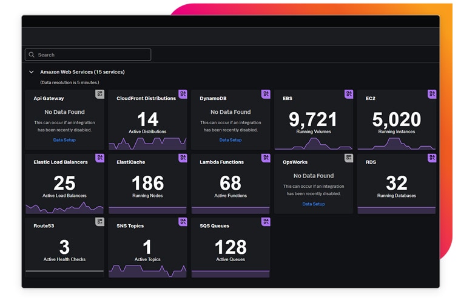Image resolution: width=461 pixels, height=303 pixels.
Task: Open Data Setup link in Api Gateway card
Action: 64,140
